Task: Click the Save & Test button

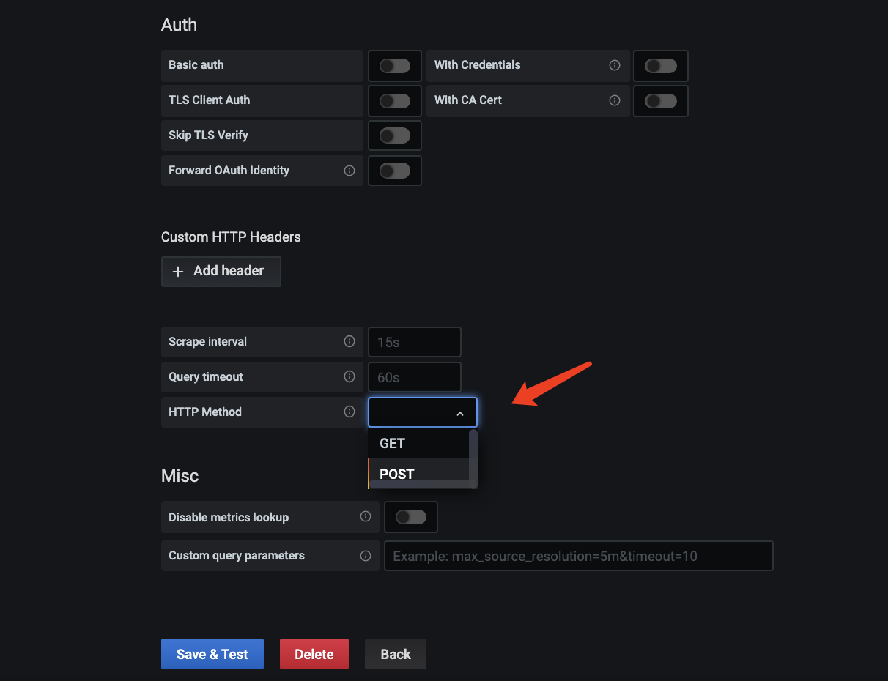Action: [212, 653]
